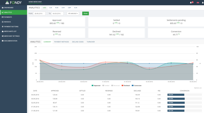Click approved value 130.89
The image size is (204, 113).
pyautogui.click(x=55, y=99)
